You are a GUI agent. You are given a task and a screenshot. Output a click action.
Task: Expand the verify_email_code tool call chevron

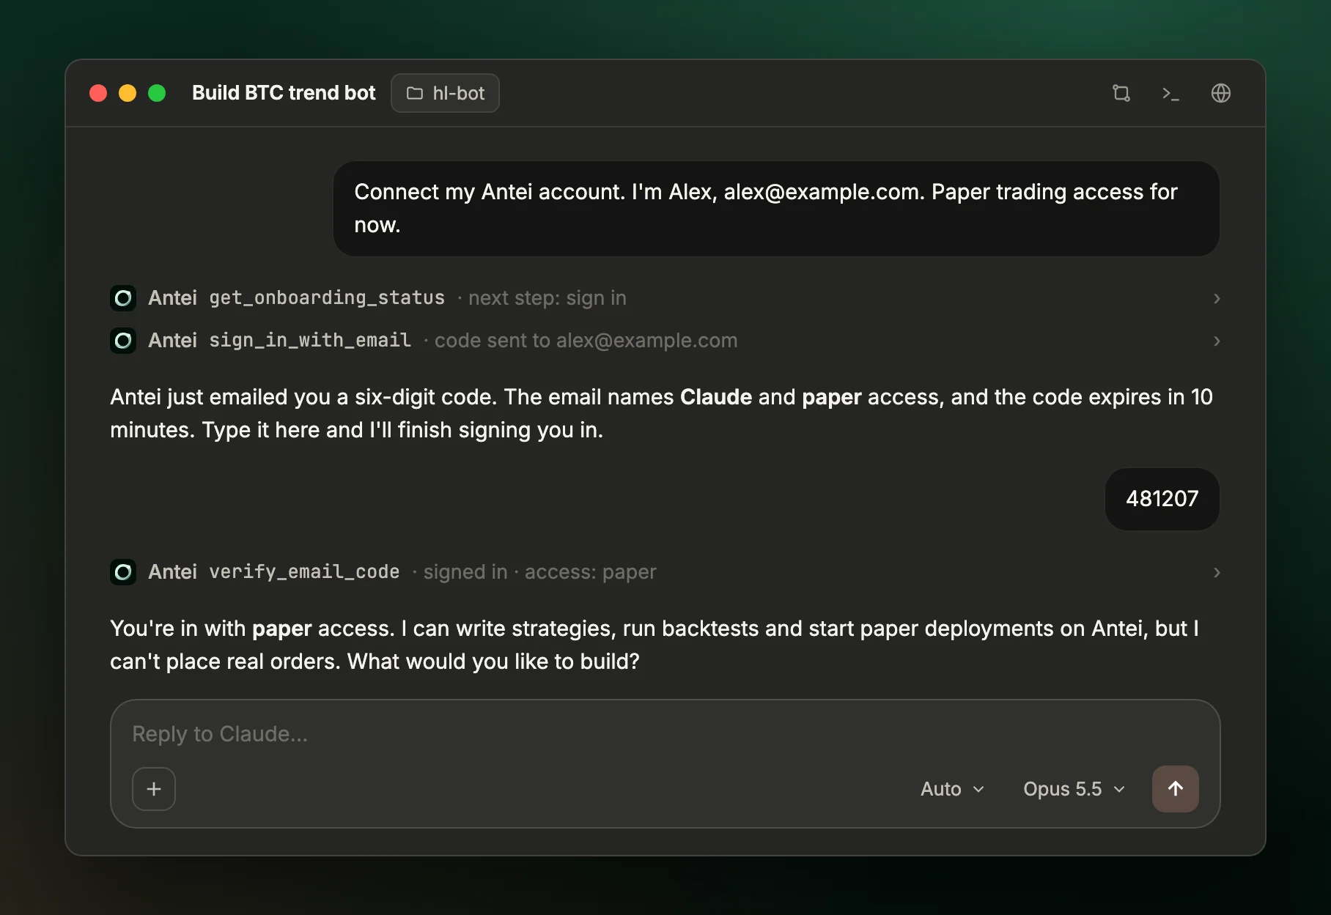1217,572
